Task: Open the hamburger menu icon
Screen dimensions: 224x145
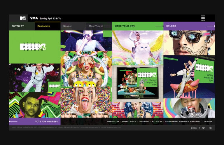Action: 203,18
